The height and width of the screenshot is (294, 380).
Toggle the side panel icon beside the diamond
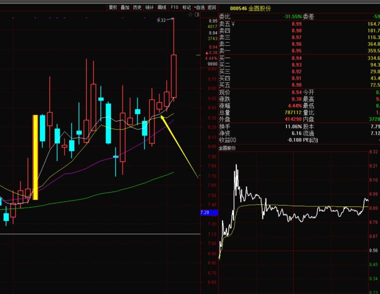[197, 15]
